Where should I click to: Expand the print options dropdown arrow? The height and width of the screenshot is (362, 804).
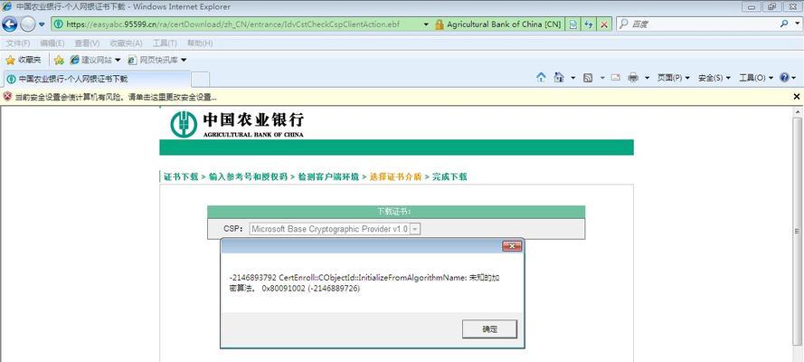648,78
